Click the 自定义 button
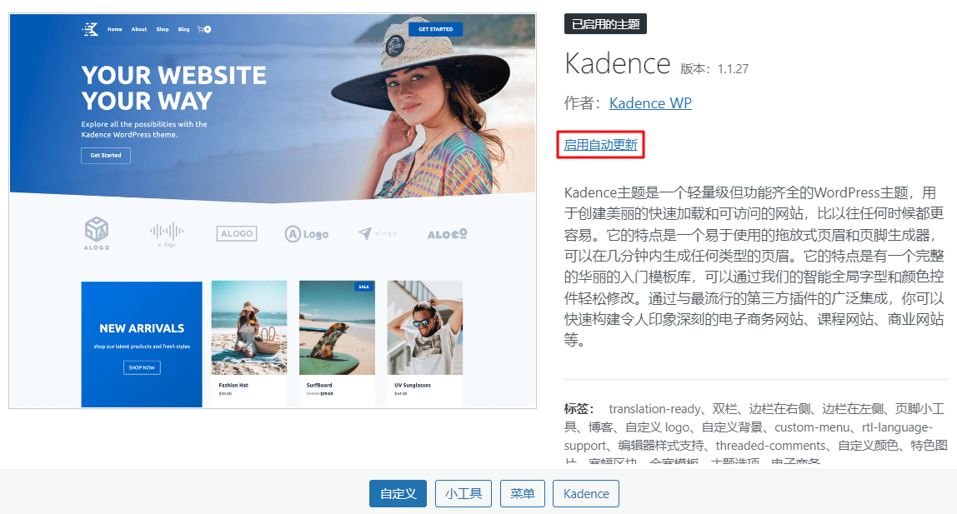Screen dimensions: 957x514 pyautogui.click(x=398, y=494)
